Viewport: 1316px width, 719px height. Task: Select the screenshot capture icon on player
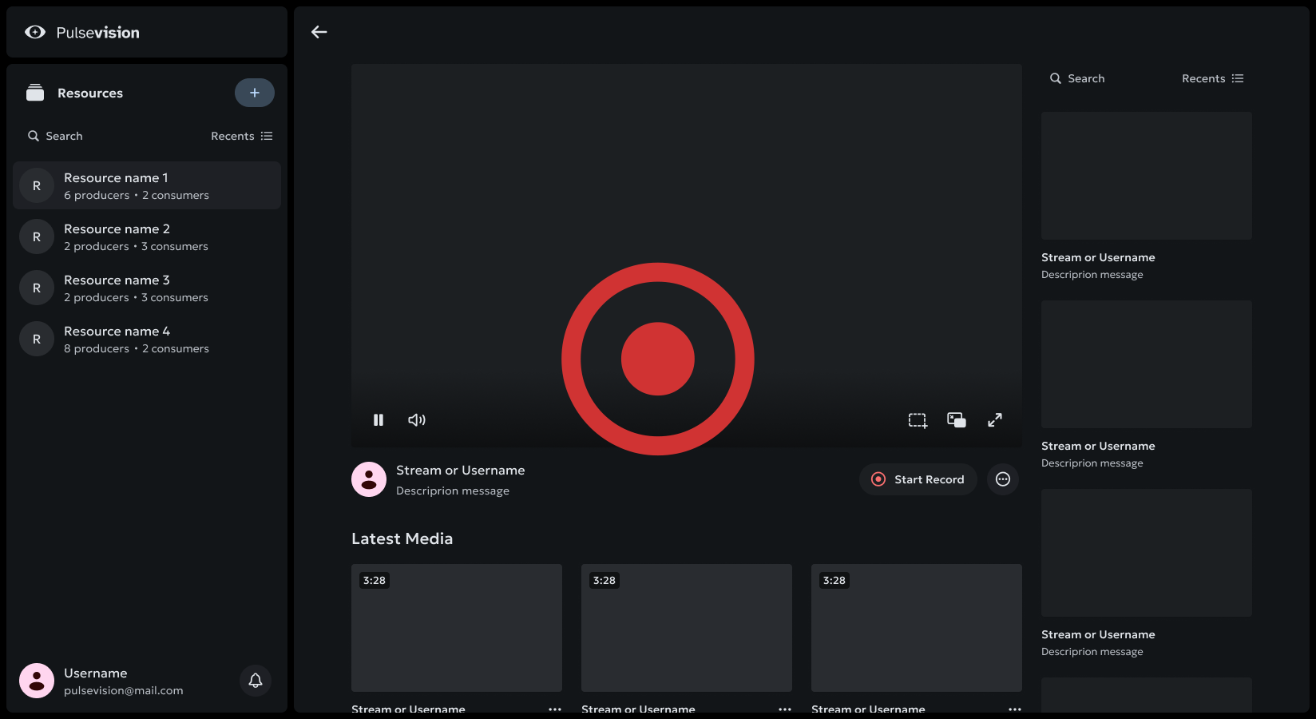click(917, 419)
